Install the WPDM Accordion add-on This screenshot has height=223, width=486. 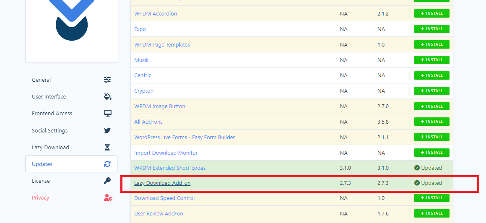click(x=432, y=13)
